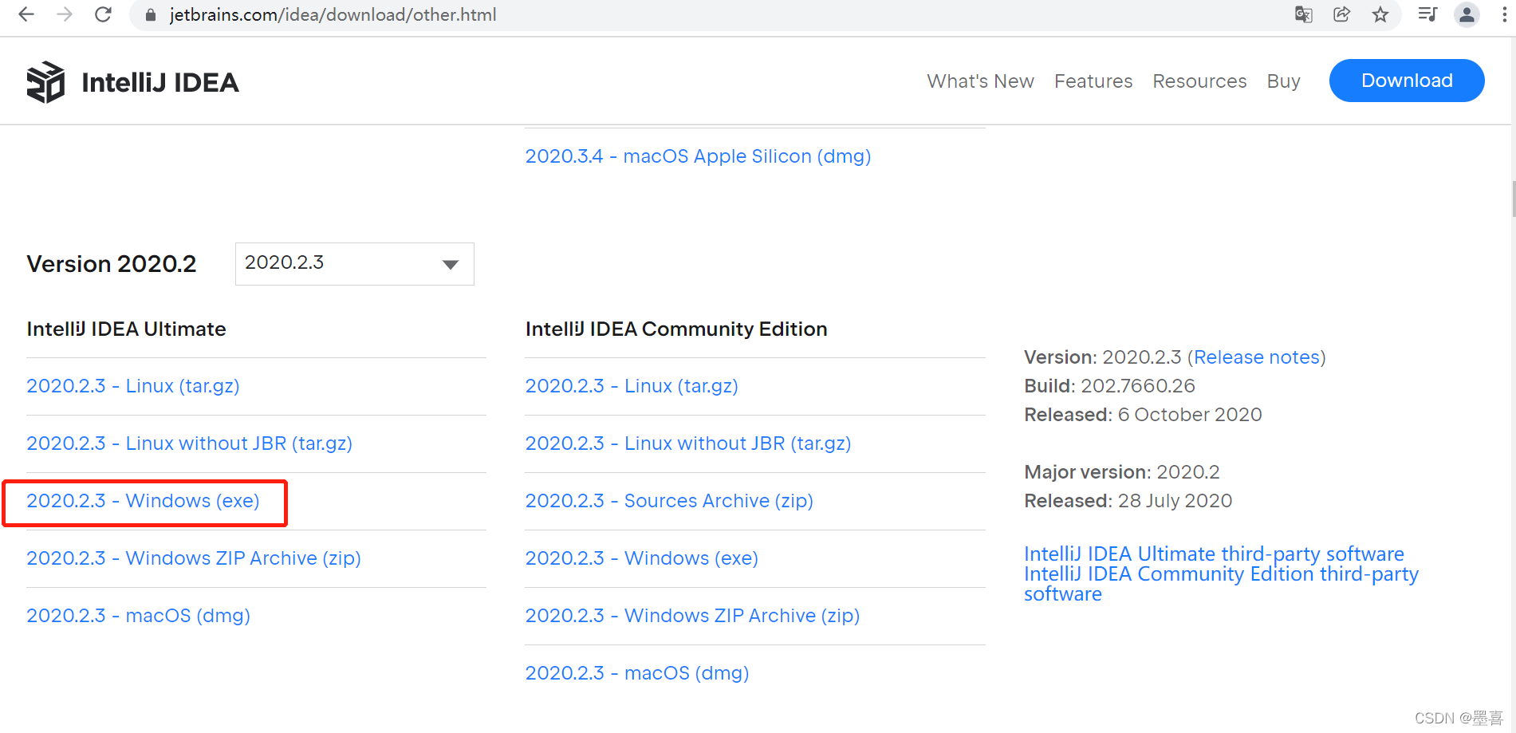The width and height of the screenshot is (1516, 733).
Task: Download Community 2020.2.3 Windows ZIP Archive
Action: click(692, 616)
